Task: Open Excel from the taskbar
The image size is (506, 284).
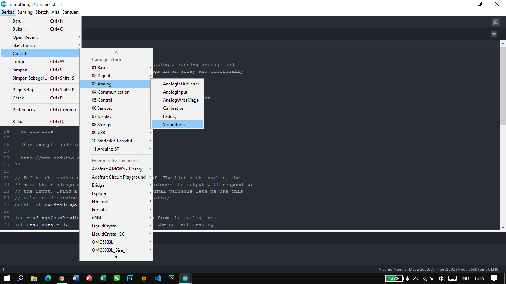Action: click(x=103, y=278)
